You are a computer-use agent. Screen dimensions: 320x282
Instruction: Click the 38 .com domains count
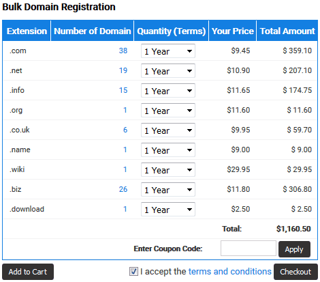[x=123, y=51]
